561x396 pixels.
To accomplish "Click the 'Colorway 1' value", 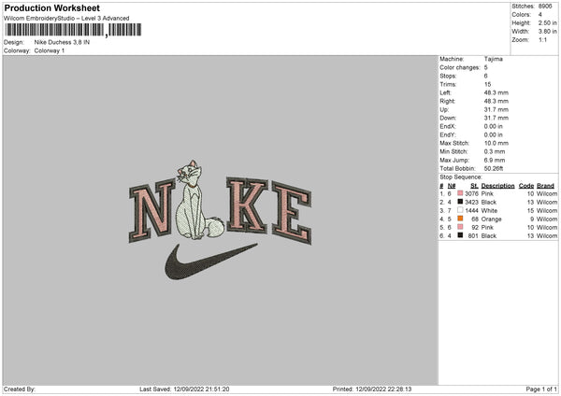I will coord(50,50).
